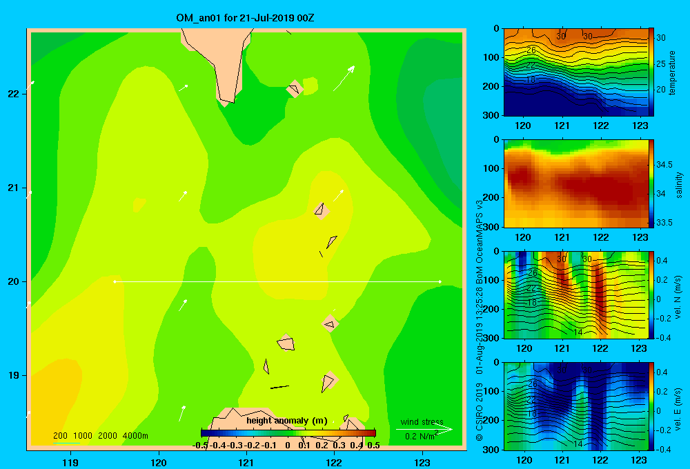Click the '200' depth label on vel. N plot
The width and height of the screenshot is (690, 469).
coord(491,309)
